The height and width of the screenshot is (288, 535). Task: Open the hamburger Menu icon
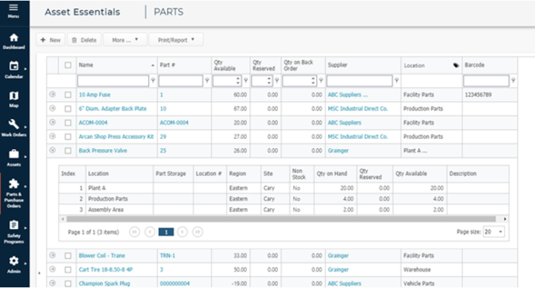[13, 8]
